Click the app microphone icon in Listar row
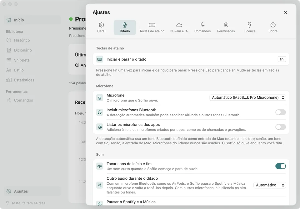 tap(100, 127)
